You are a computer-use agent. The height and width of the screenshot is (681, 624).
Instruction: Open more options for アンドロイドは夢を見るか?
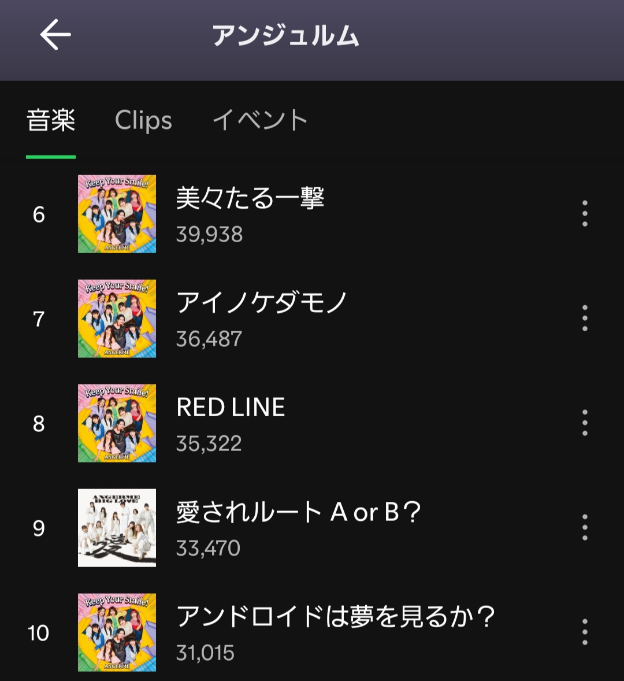point(585,632)
